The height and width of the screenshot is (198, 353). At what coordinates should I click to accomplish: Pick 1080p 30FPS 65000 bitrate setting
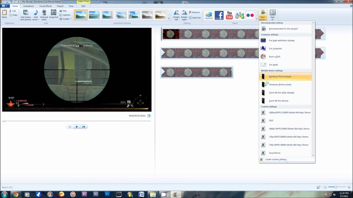click(286, 129)
